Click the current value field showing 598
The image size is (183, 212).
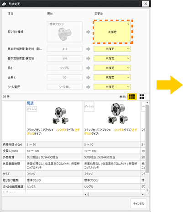tap(65, 58)
